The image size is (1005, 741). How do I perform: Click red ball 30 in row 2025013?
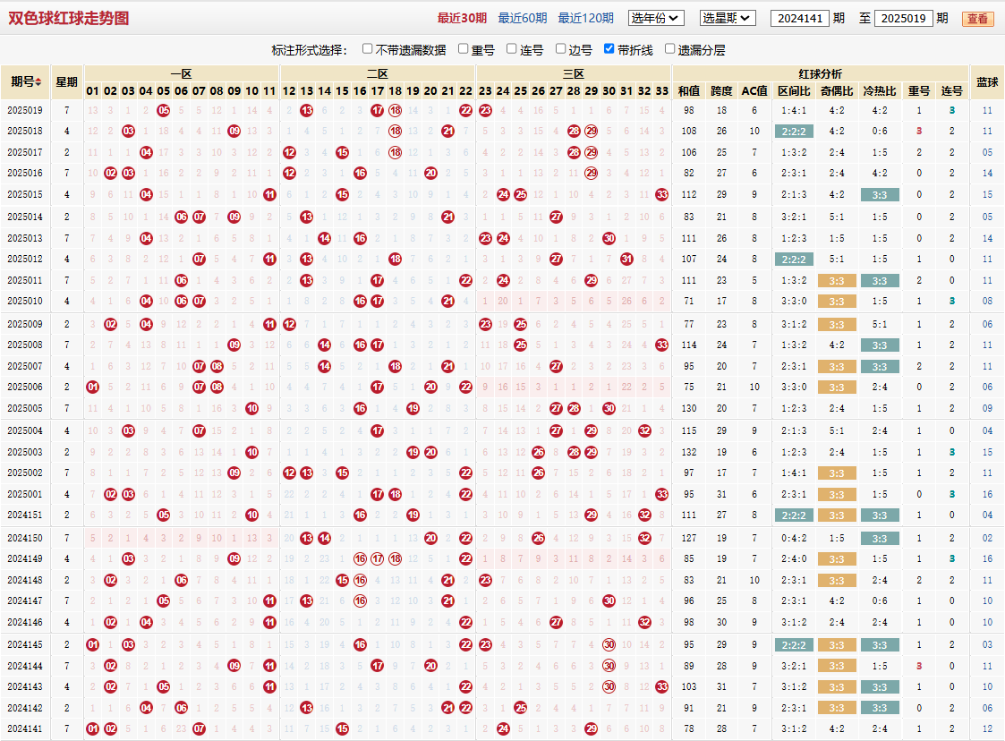click(609, 238)
